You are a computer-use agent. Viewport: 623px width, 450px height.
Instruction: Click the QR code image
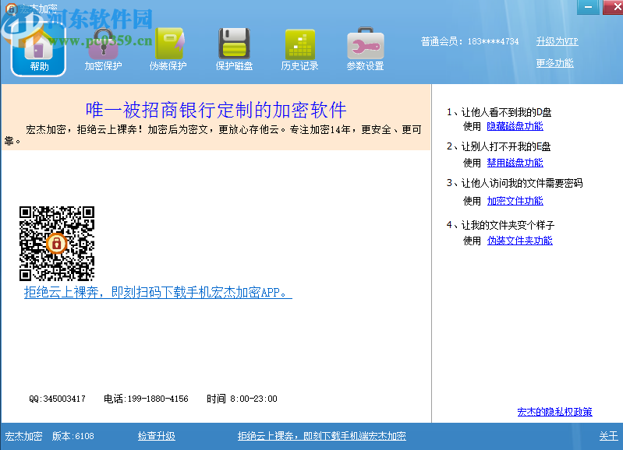[x=57, y=244]
